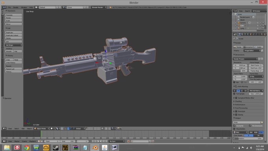The width and height of the screenshot is (268, 151).
Task: Collapse the Transform panel
Action: click(10, 11)
